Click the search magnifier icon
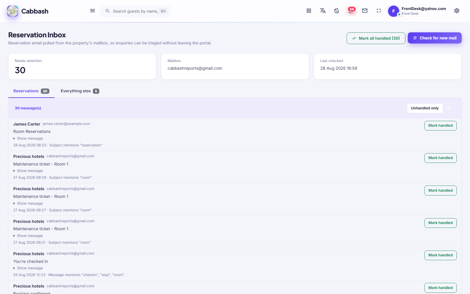Screen dimensions: 470x294 pyautogui.click(x=108, y=11)
